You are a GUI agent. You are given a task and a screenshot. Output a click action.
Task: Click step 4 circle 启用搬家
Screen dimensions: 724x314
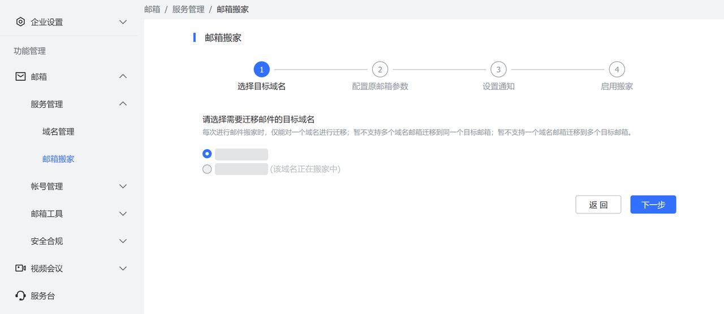617,69
